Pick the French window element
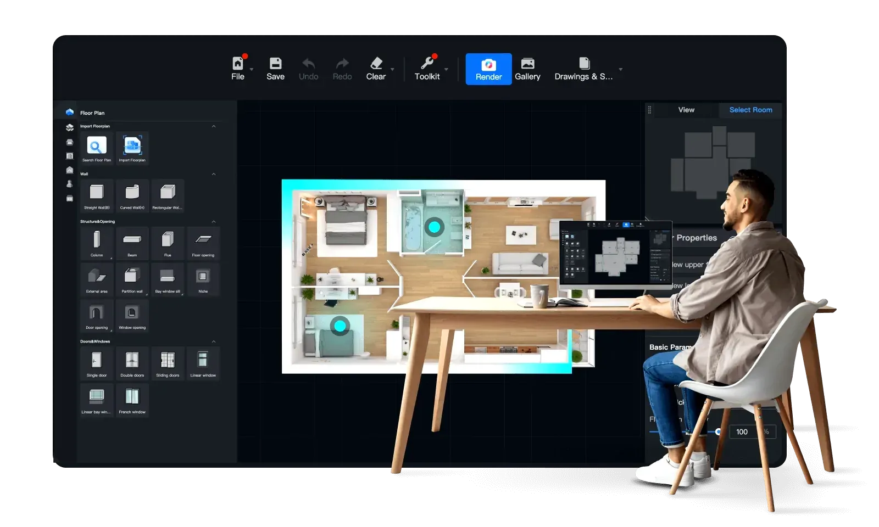This screenshot has height=527, width=879. [x=132, y=398]
